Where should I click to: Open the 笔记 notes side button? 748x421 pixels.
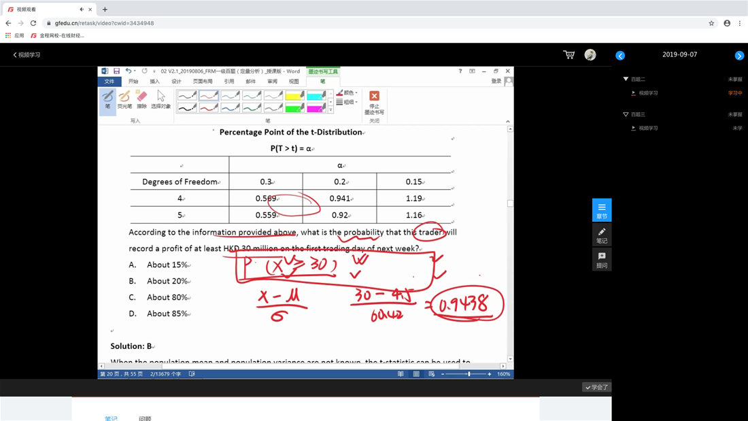pyautogui.click(x=602, y=235)
